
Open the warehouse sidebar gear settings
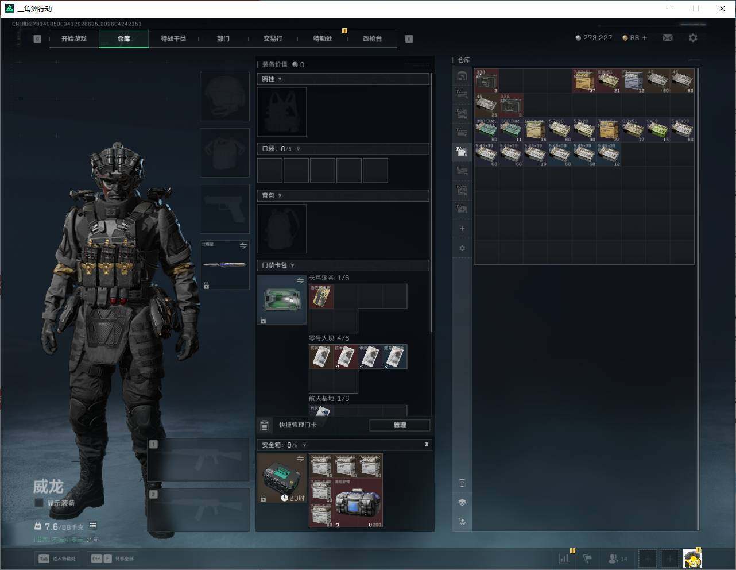point(462,248)
